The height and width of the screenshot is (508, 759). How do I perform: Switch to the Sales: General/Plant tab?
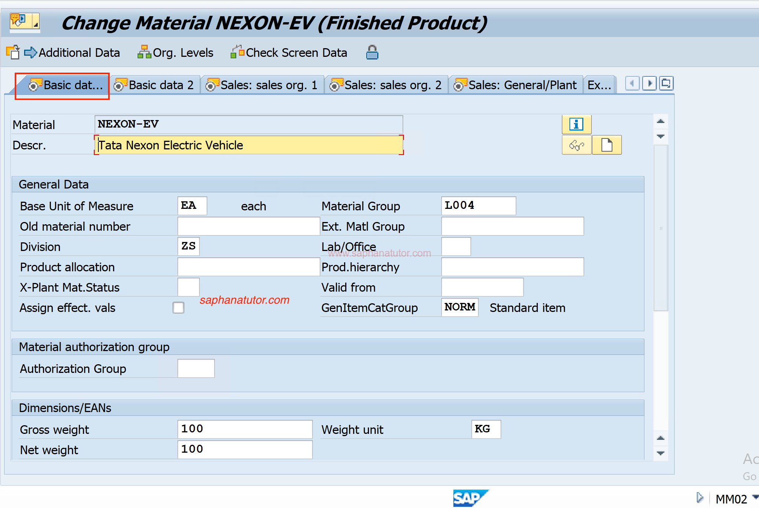[x=516, y=85]
